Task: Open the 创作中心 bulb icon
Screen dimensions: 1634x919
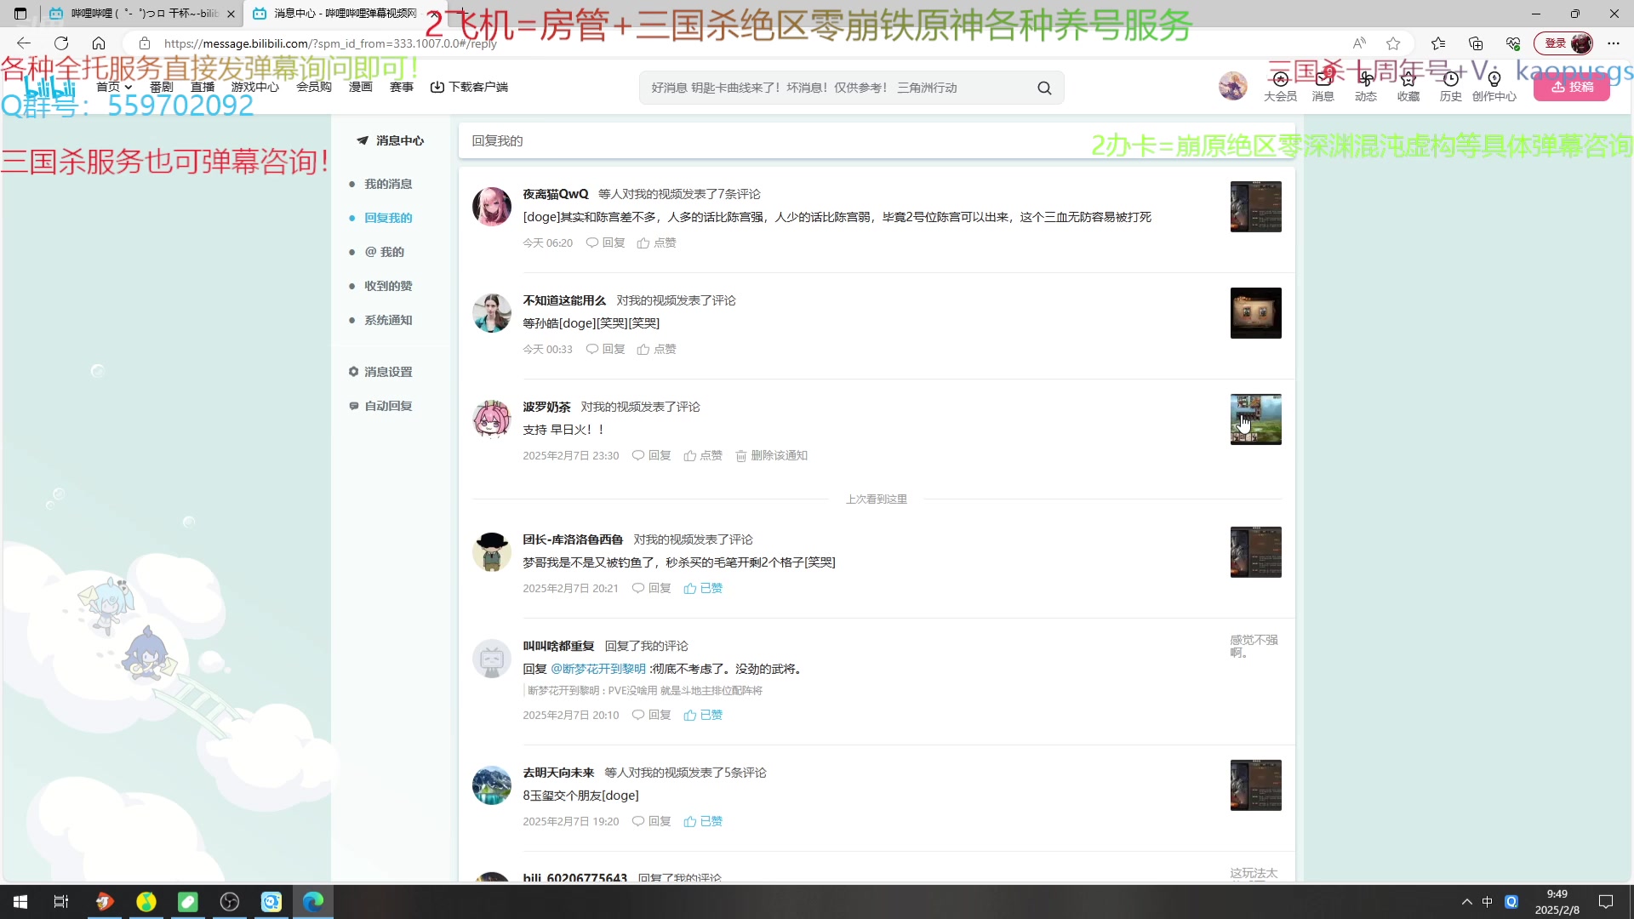Action: tap(1494, 87)
